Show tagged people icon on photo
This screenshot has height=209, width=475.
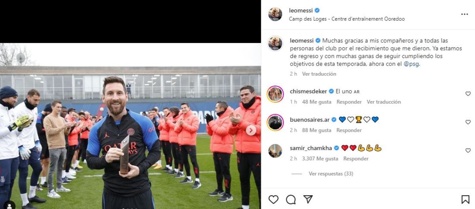pyautogui.click(x=10, y=205)
